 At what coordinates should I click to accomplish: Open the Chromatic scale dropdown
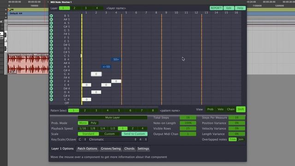[112, 139]
